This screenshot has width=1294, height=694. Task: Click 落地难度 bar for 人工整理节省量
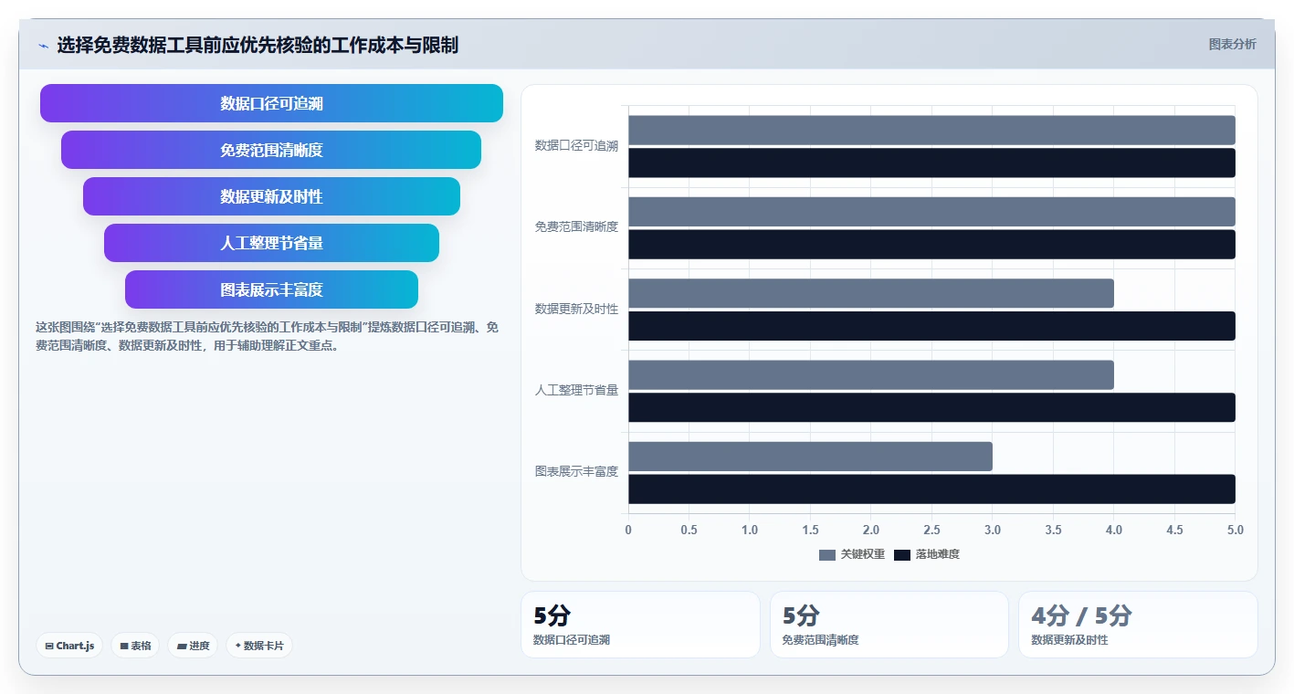coord(931,407)
